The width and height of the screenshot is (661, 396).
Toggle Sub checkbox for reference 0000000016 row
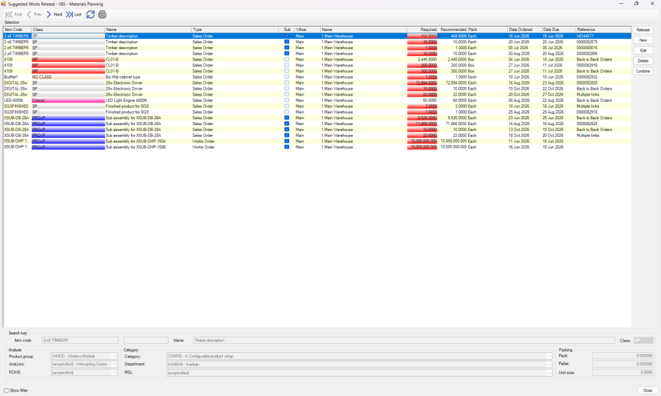click(x=287, y=48)
